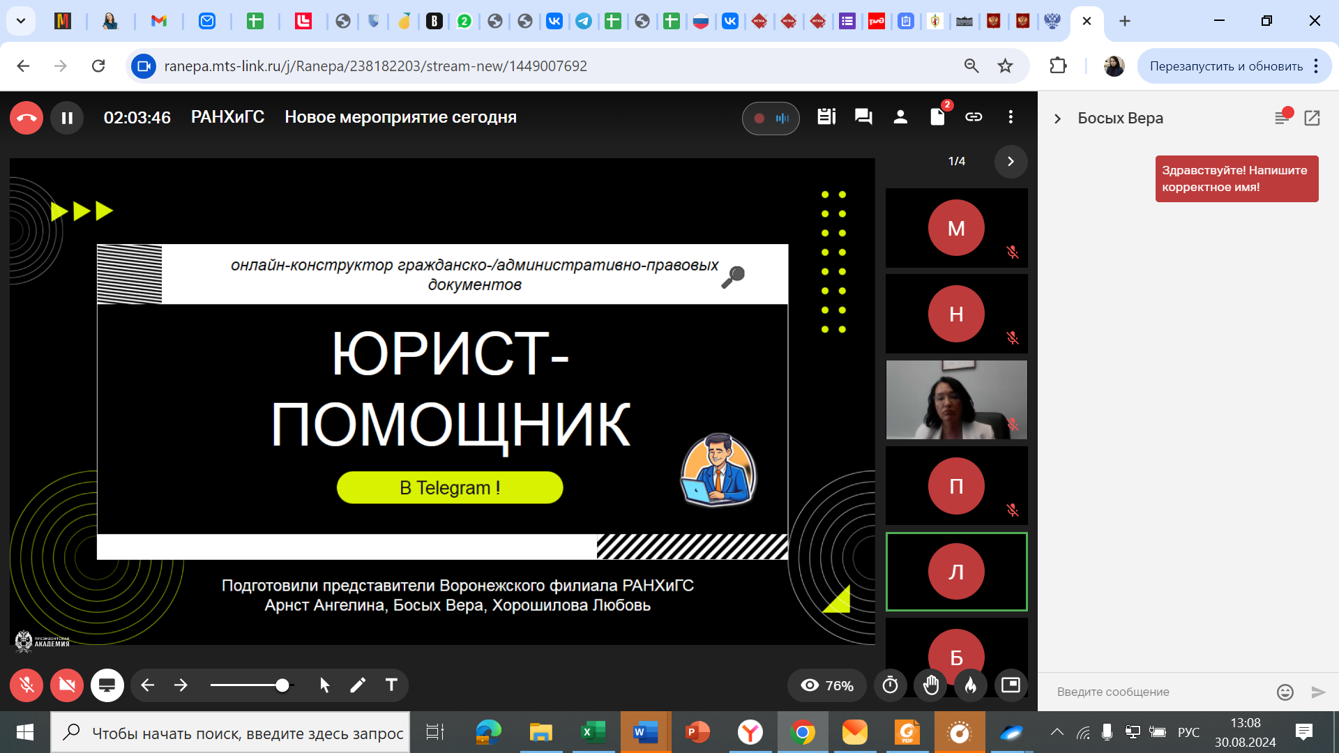Image resolution: width=1339 pixels, height=753 pixels.
Task: Open the Windows notification center
Action: [x=1304, y=732]
